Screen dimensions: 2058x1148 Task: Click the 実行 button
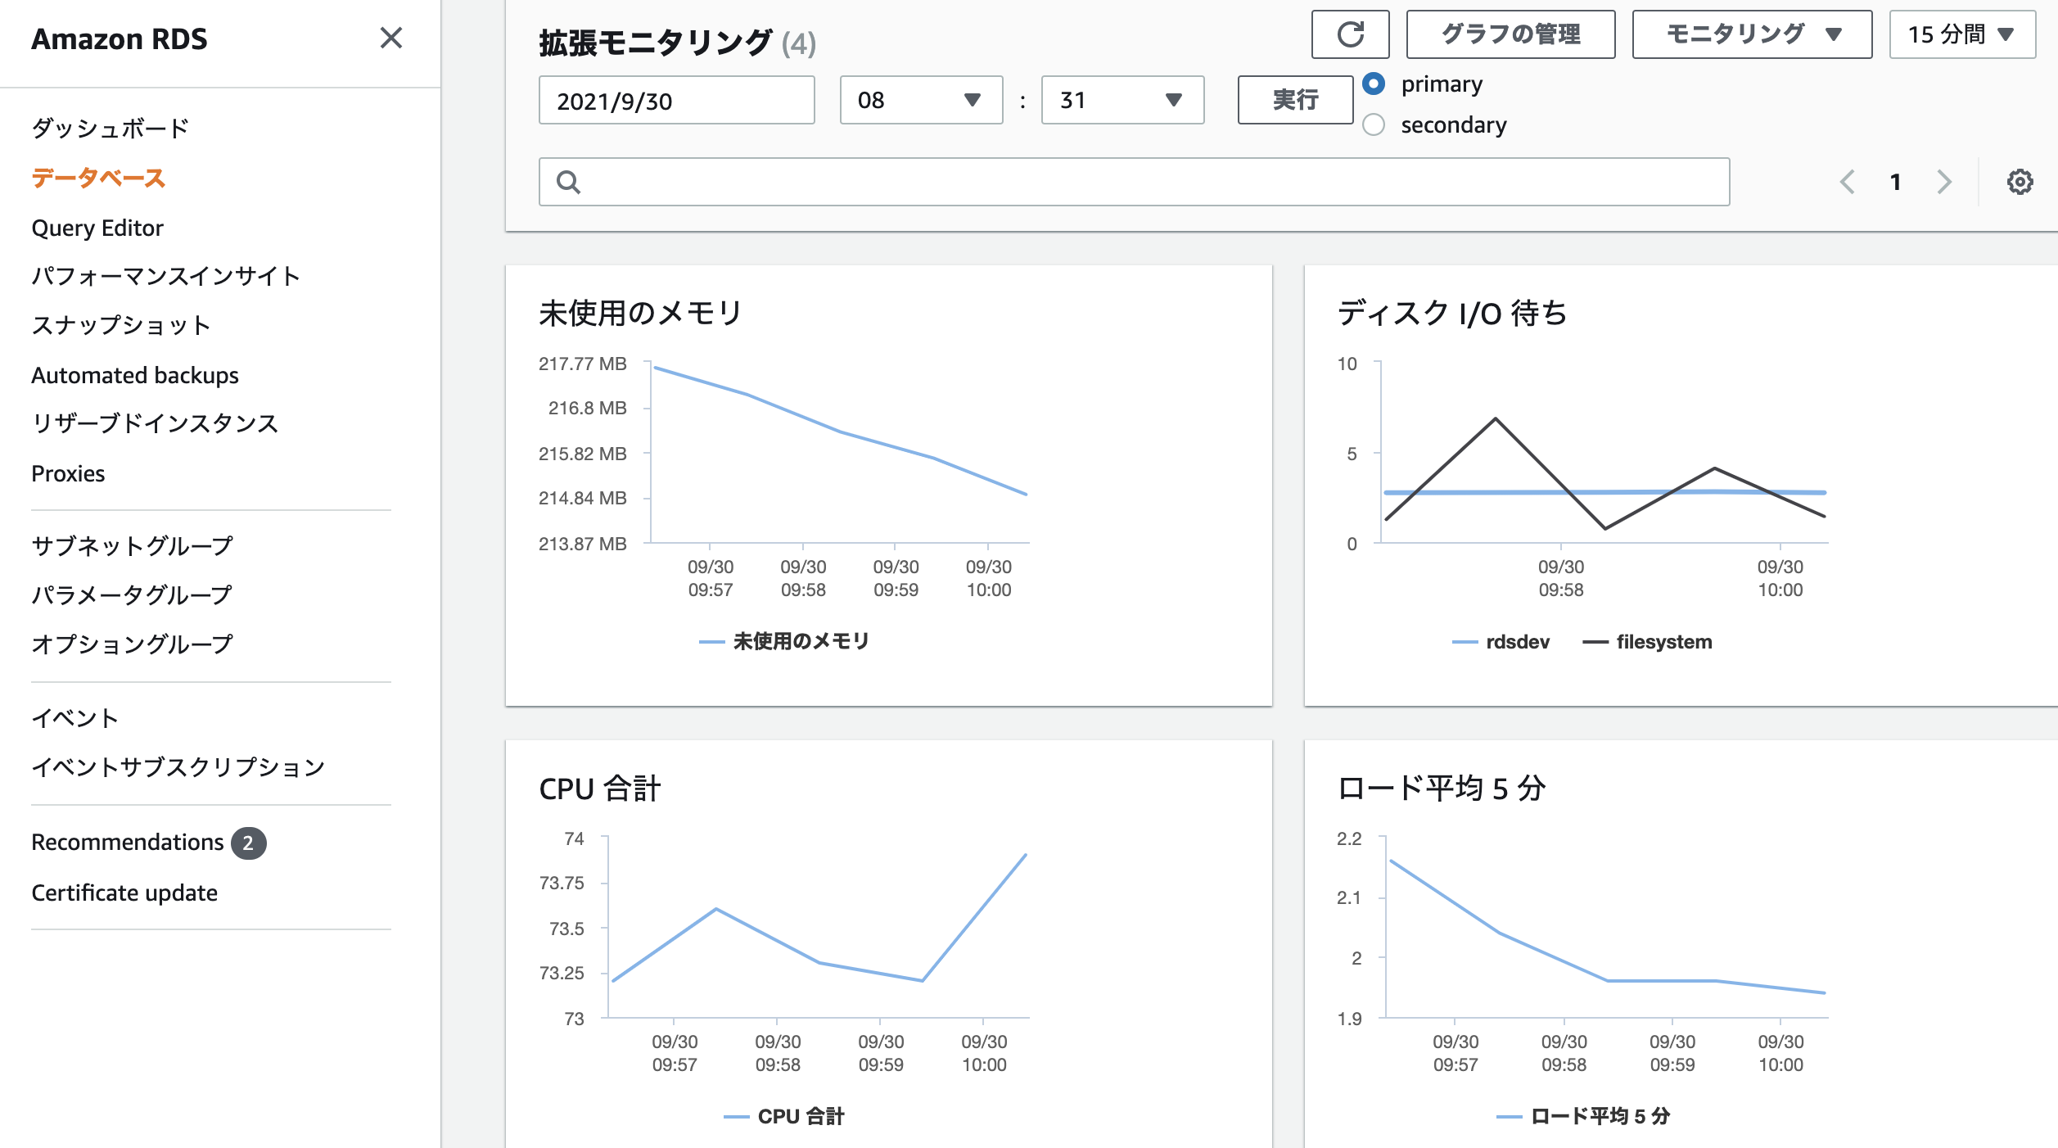click(1294, 100)
